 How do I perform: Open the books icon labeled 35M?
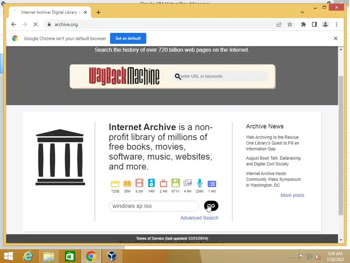pyautogui.click(x=127, y=184)
